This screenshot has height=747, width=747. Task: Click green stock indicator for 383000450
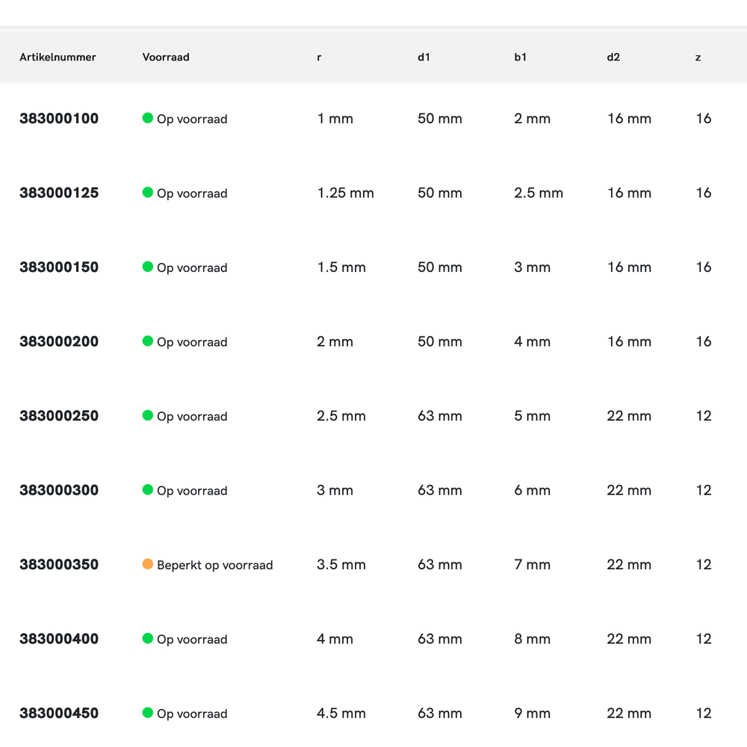pos(148,713)
